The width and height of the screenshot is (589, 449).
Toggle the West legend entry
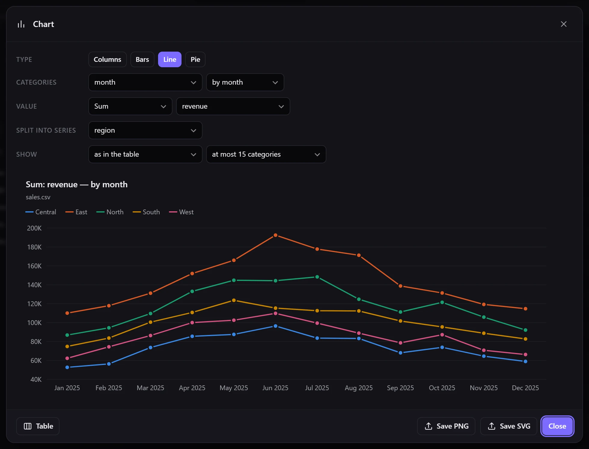coord(182,212)
